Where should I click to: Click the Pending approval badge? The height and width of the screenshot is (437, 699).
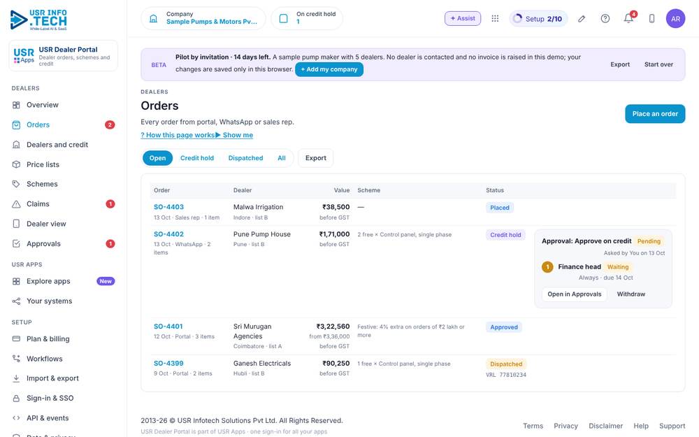649,242
